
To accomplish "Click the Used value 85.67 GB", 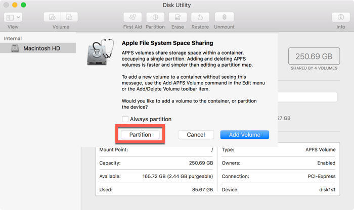I will [202, 190].
